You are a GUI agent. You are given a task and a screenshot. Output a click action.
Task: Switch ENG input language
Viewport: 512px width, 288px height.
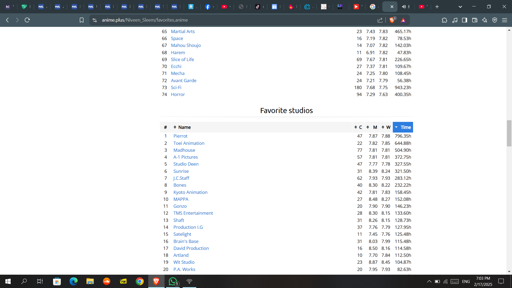click(466, 281)
